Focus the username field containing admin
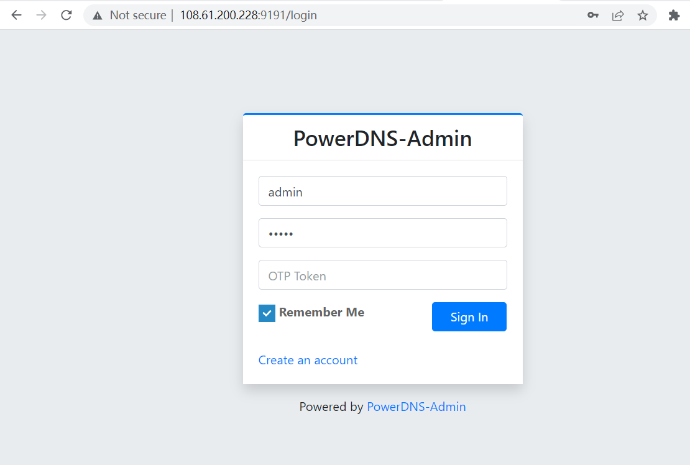The height and width of the screenshot is (465, 690). (382, 191)
